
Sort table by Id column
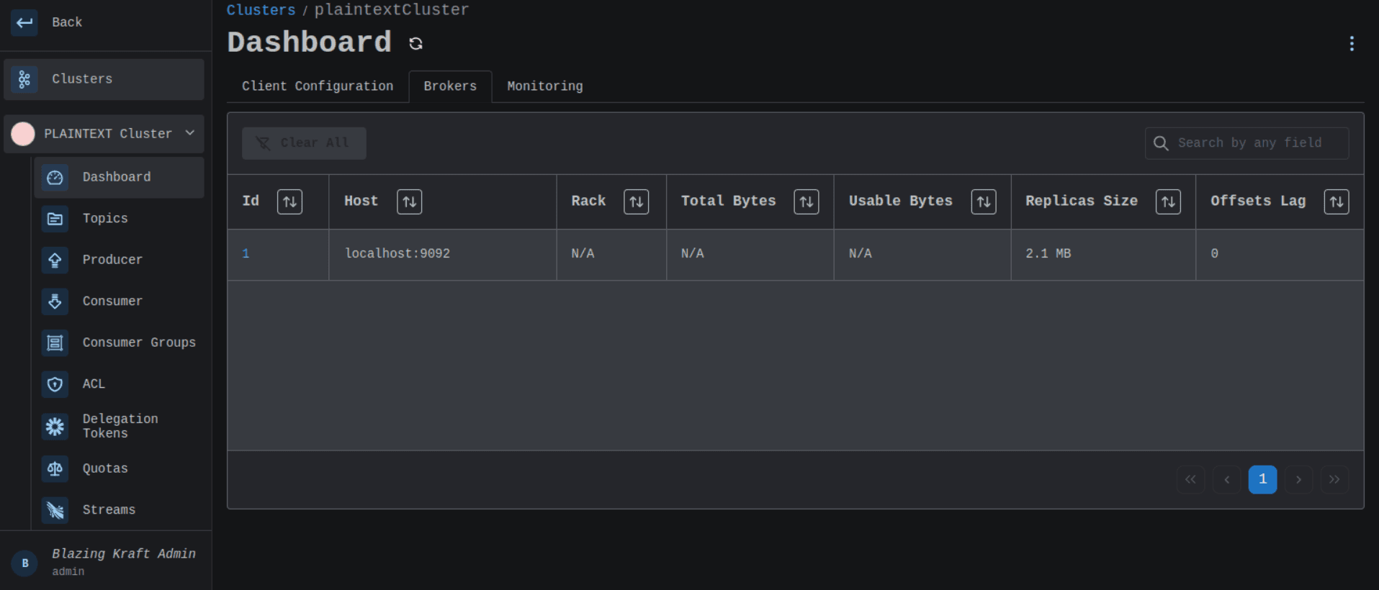289,201
